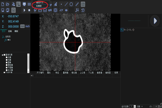Image resolution: width=162 pixels, height=108 pixels.
Task: Click the hammer with eye toolbar icon
Action: click(13, 4)
